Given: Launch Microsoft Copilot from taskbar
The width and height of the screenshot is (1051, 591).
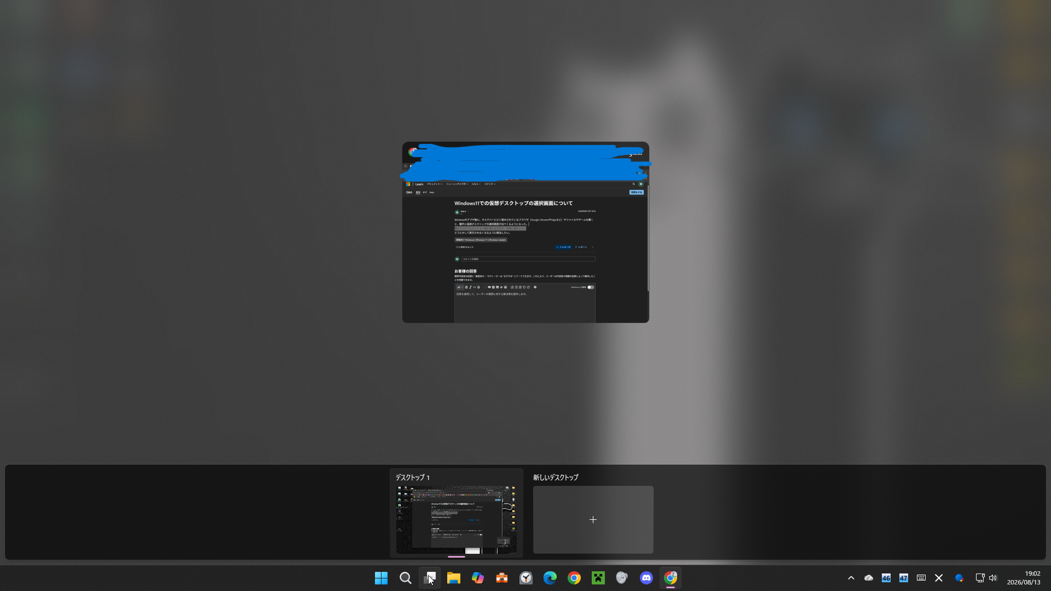Looking at the screenshot, I should (x=477, y=578).
